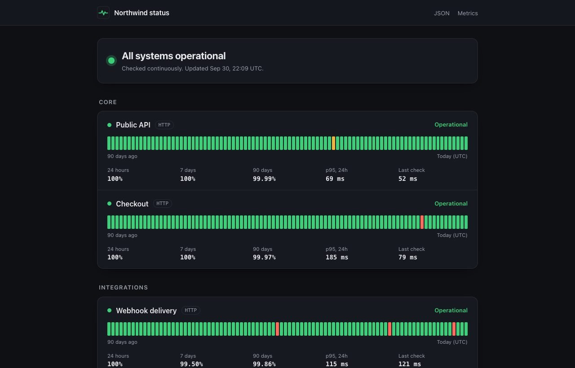Click the Public API last check 52 ms
The height and width of the screenshot is (368, 575).
(408, 179)
